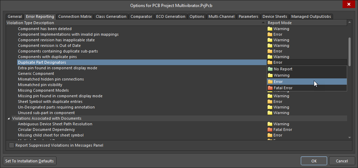Click the orange Error folder icon in dropdown
This screenshot has height=168, width=358.
(x=270, y=82)
